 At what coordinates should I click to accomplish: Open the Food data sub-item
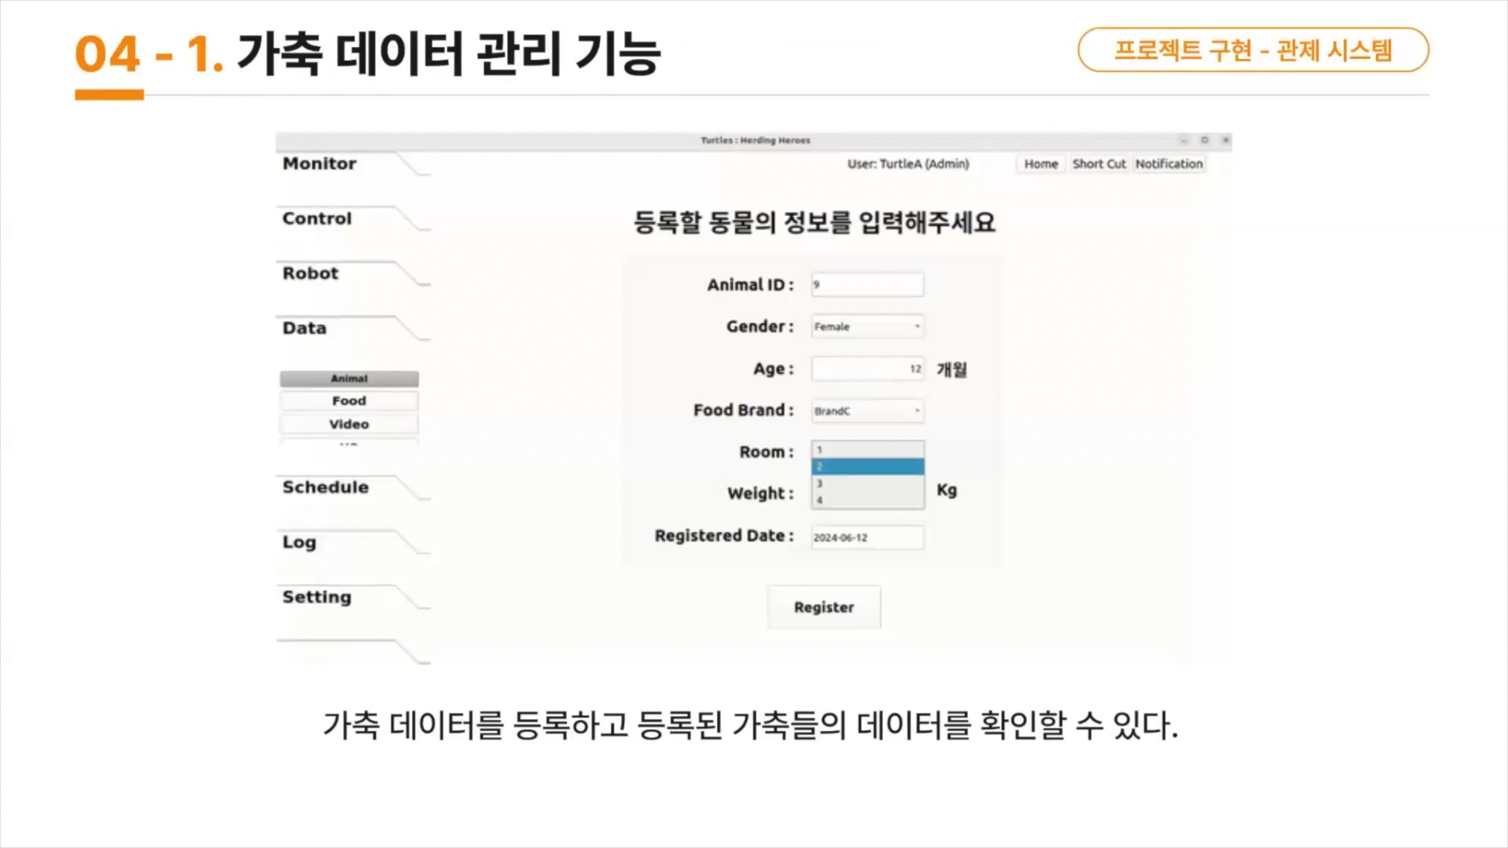pos(349,401)
